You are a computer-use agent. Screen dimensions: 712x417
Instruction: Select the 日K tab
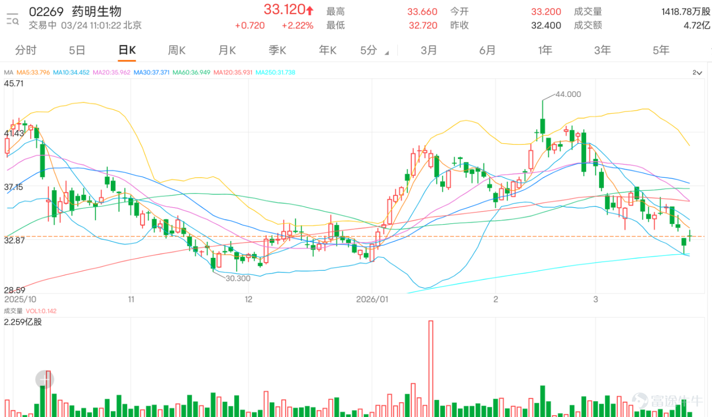pos(127,50)
